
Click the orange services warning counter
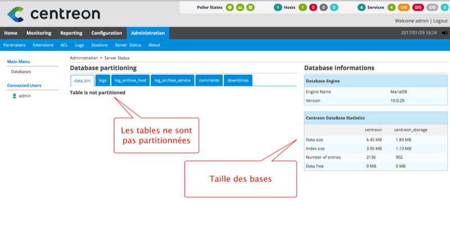[403, 7]
